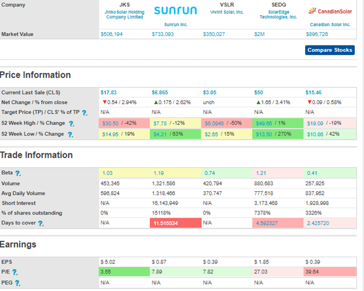Open the P/E help icon
Screen dimensions: 364x291
(15, 272)
